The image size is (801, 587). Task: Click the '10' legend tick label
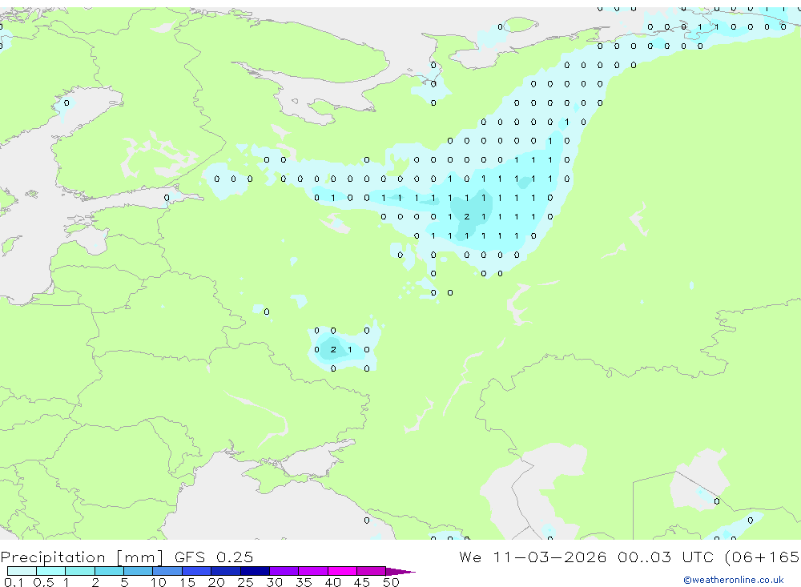tap(159, 582)
